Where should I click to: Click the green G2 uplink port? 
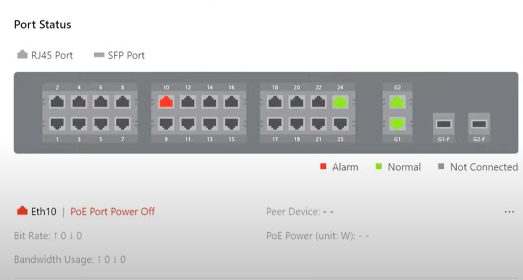point(397,102)
